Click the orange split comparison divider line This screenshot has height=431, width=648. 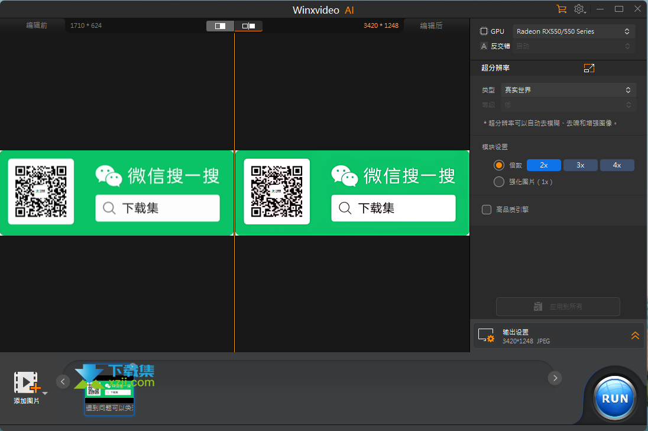tap(234, 193)
